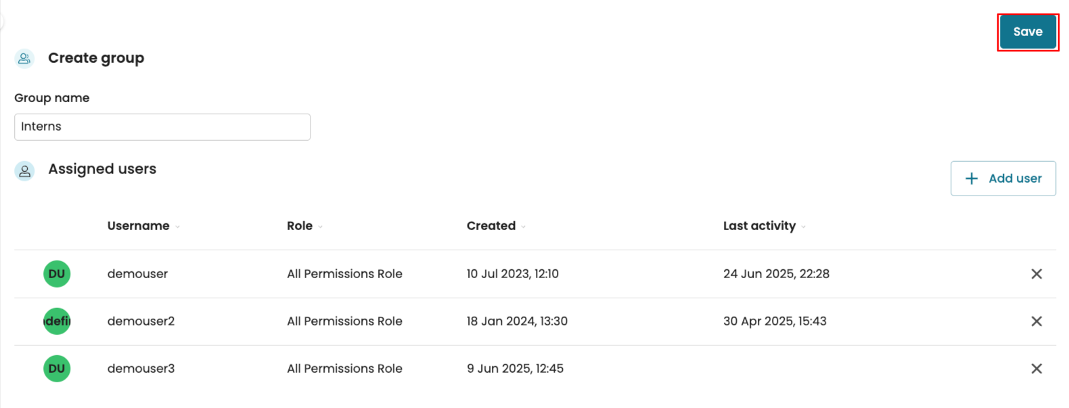Save the new group
The image size is (1069, 408).
coord(1027,32)
